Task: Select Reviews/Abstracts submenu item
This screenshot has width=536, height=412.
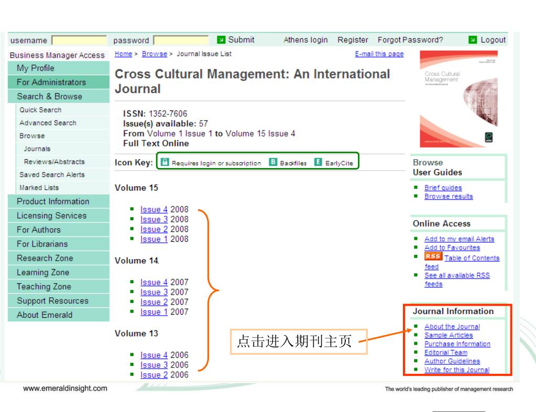Action: (x=62, y=162)
